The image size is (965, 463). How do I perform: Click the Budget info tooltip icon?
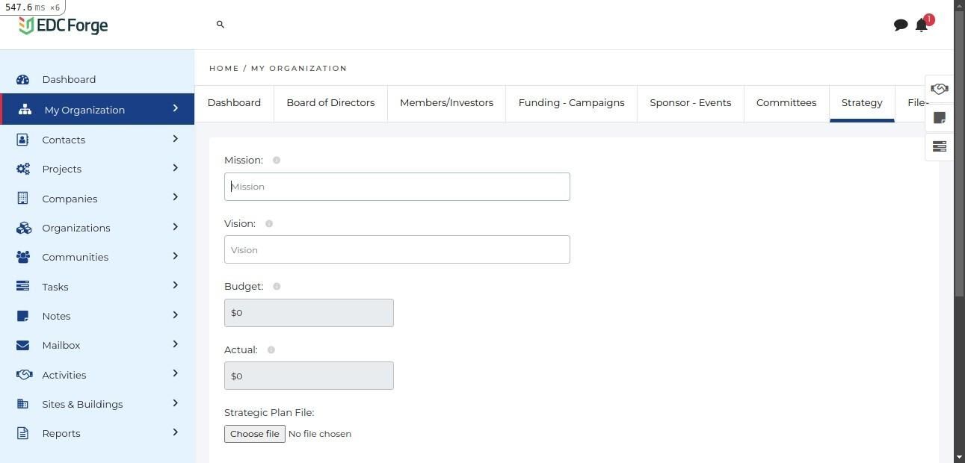277,287
